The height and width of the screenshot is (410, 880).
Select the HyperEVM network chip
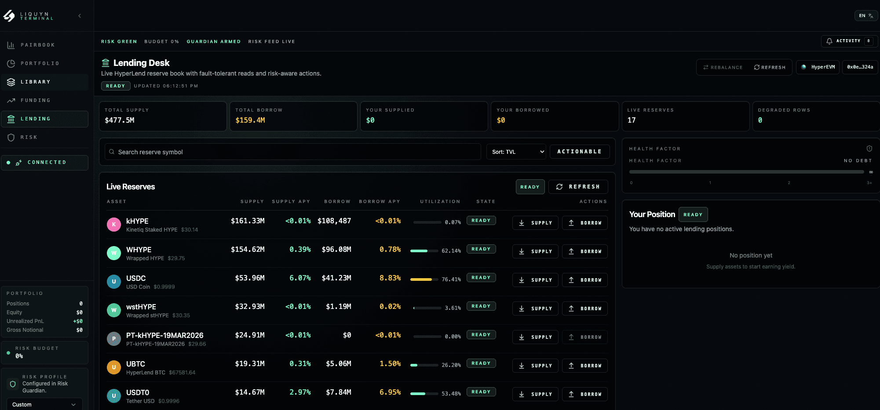818,67
